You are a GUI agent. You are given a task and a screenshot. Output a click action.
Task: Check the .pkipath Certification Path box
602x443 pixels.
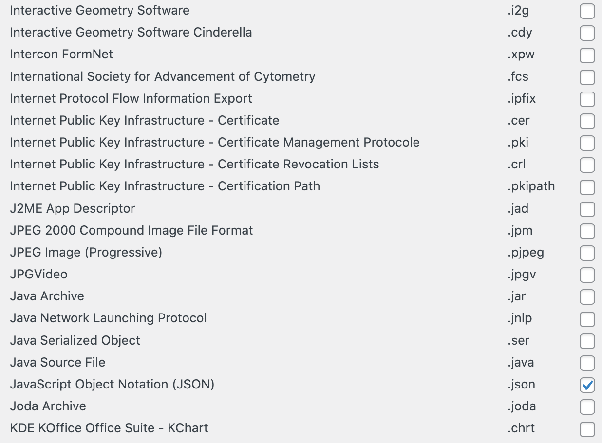[x=587, y=187]
